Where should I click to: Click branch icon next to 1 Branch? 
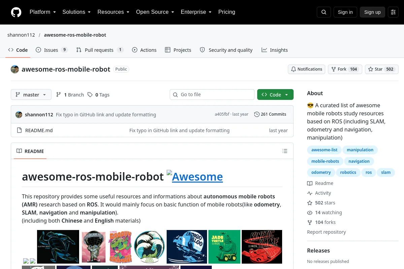pyautogui.click(x=59, y=95)
